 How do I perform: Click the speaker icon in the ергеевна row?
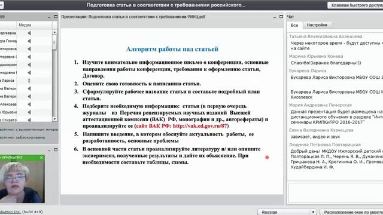[x=29, y=33]
